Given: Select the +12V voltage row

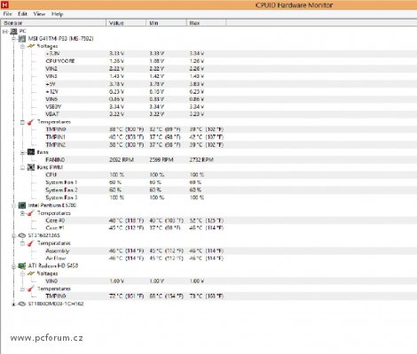Looking at the screenshot, I should click(x=208, y=91).
